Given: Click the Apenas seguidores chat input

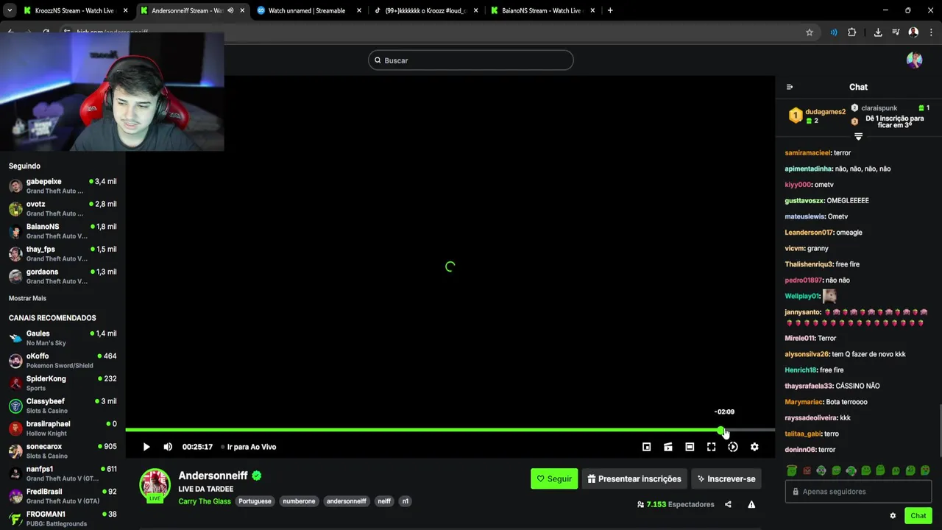Looking at the screenshot, I should pyautogui.click(x=858, y=492).
